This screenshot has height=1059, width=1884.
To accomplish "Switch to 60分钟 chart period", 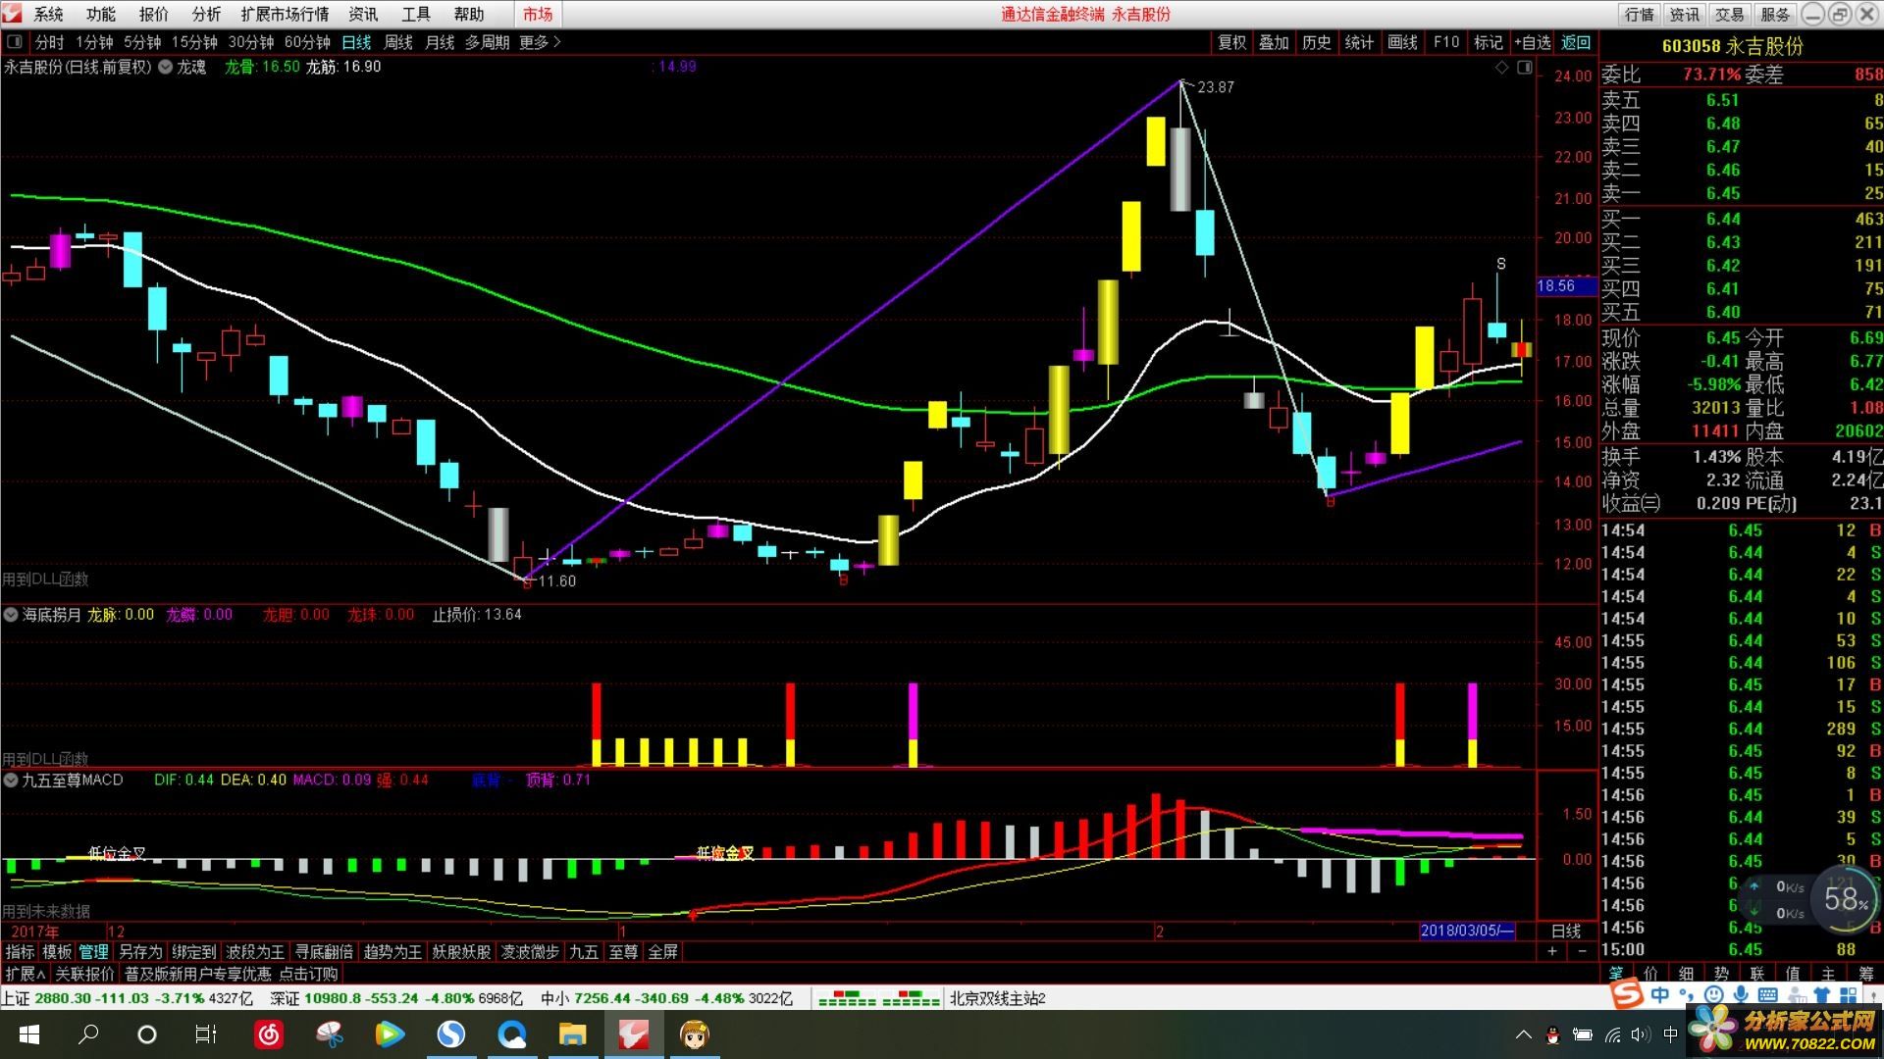I will coord(307,42).
